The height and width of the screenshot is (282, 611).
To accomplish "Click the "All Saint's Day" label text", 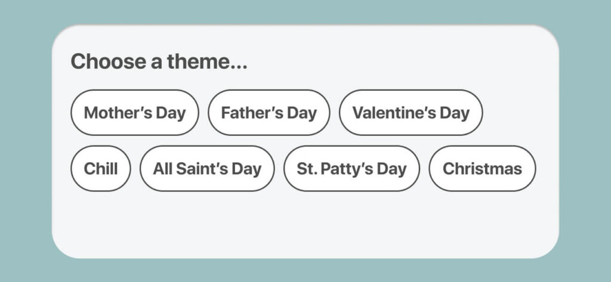I will (207, 169).
